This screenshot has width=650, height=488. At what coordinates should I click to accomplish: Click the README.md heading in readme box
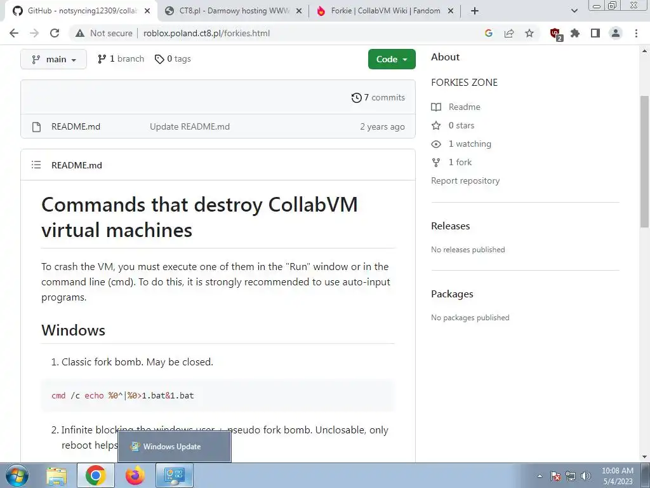point(77,165)
